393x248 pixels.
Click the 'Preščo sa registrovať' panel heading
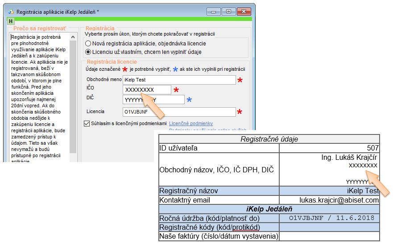coord(40,28)
